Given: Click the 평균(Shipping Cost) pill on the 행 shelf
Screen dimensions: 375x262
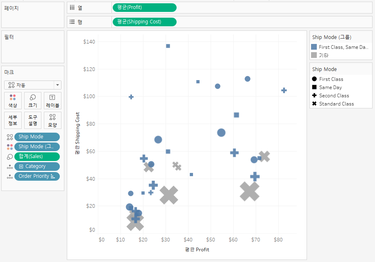Looking at the screenshot, I should [144, 22].
